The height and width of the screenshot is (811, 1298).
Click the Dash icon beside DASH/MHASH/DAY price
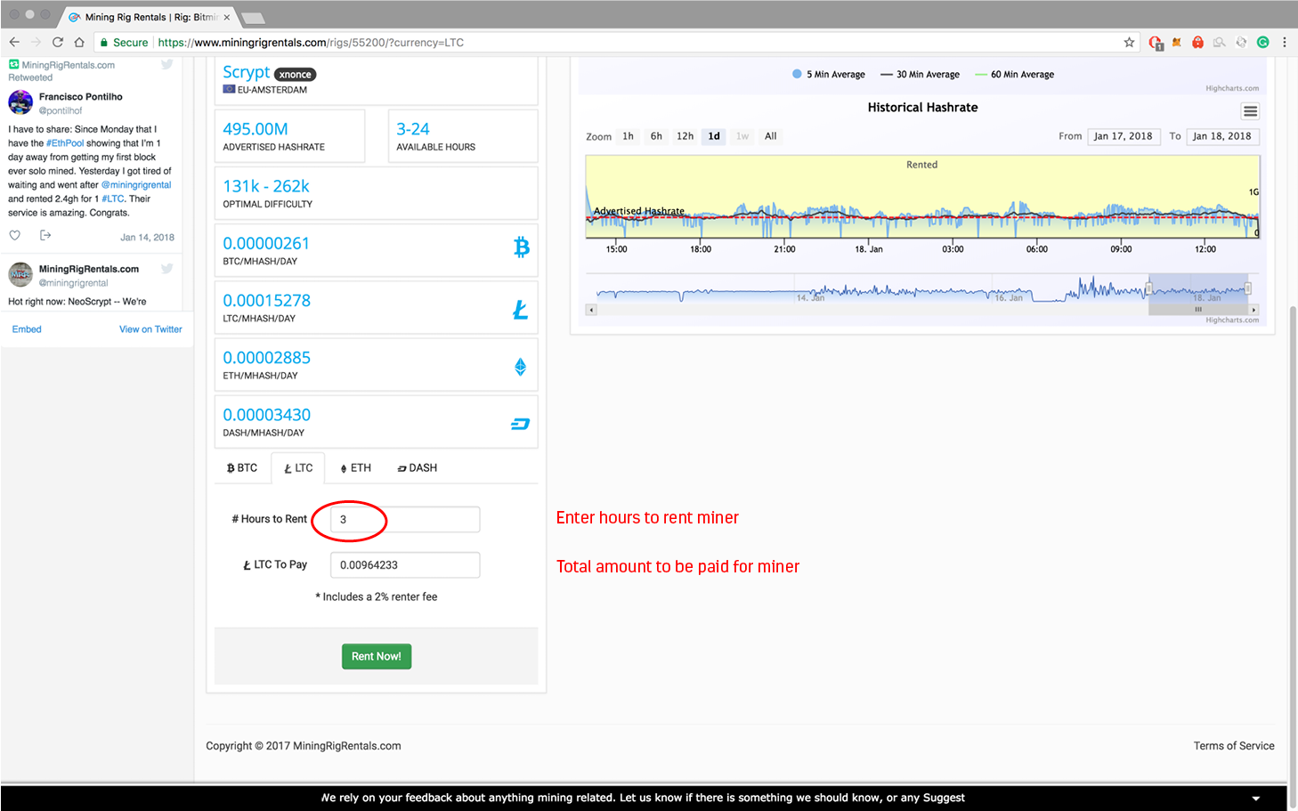[521, 424]
